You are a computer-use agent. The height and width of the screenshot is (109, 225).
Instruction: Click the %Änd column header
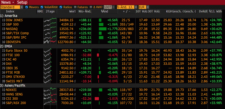[104, 11]
